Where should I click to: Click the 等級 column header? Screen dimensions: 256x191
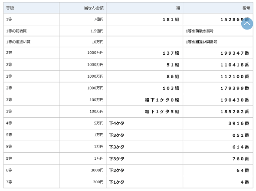(10, 8)
